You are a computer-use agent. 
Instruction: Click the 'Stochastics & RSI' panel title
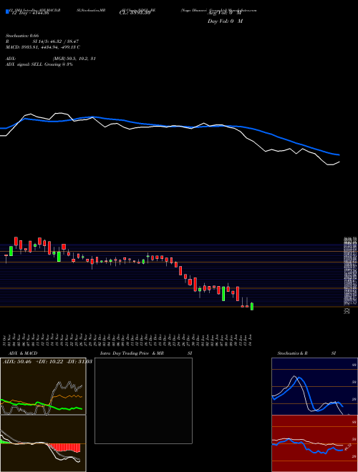coord(306,353)
